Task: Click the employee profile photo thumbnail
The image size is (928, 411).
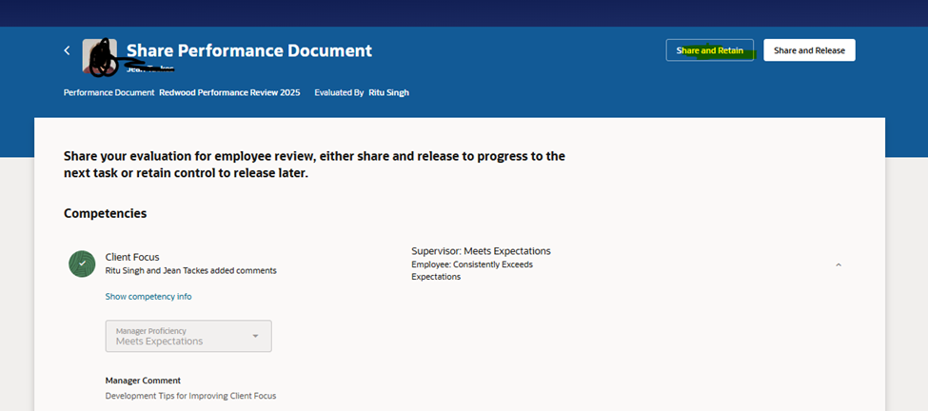Action: [x=99, y=57]
